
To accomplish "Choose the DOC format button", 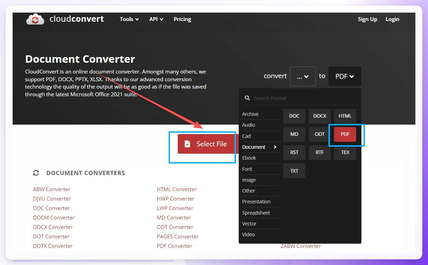I will point(294,116).
